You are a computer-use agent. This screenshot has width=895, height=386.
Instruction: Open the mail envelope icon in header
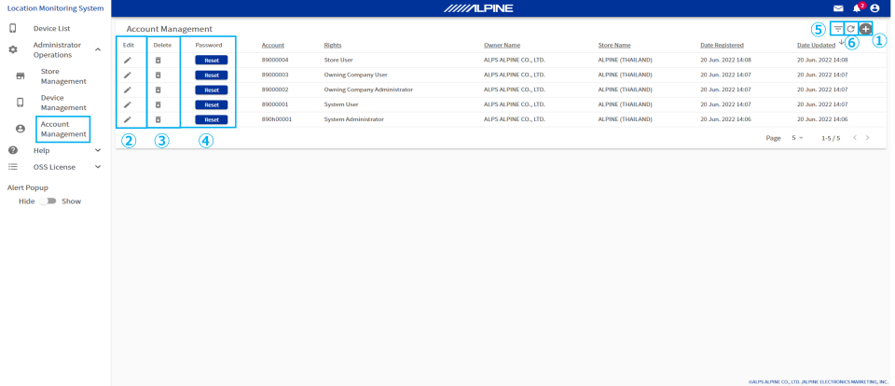pyautogui.click(x=838, y=8)
